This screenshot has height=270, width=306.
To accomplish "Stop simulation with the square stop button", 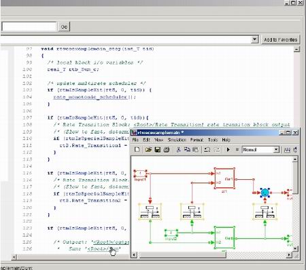I will pos(237,149).
